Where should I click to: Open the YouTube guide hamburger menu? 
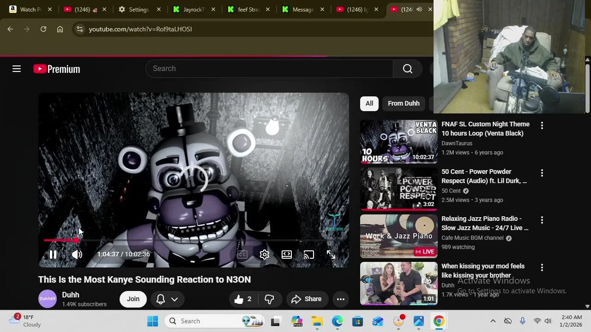pyautogui.click(x=17, y=69)
